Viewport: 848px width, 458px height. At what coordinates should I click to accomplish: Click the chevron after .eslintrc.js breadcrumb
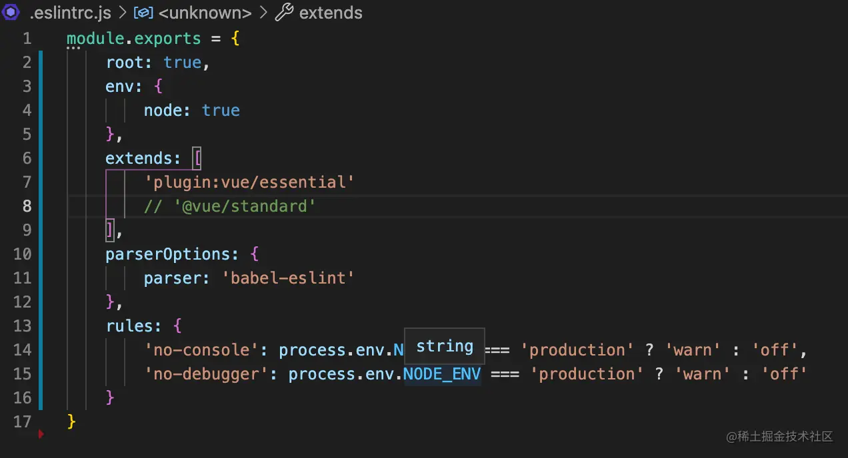coord(122,13)
